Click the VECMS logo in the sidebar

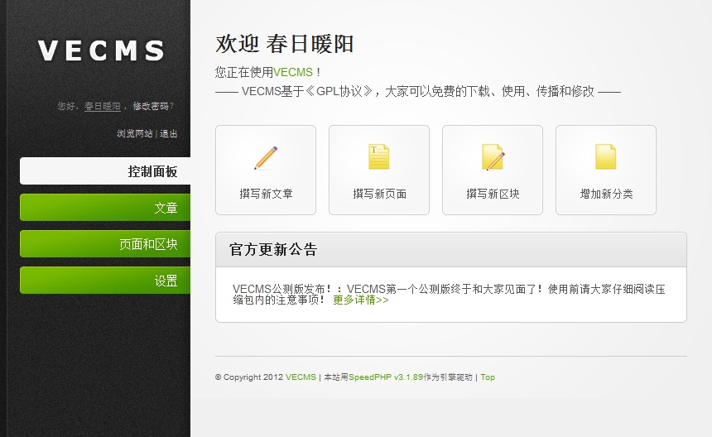click(x=101, y=50)
